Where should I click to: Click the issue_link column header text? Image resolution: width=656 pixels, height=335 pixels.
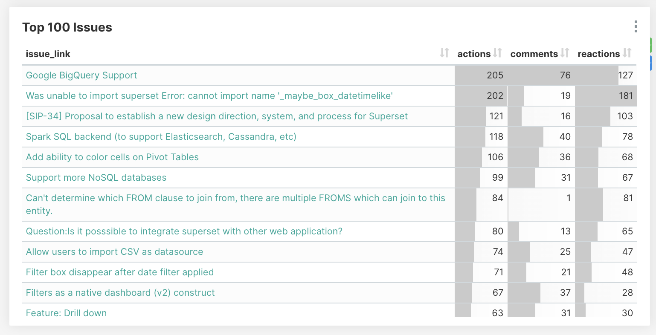click(x=48, y=54)
